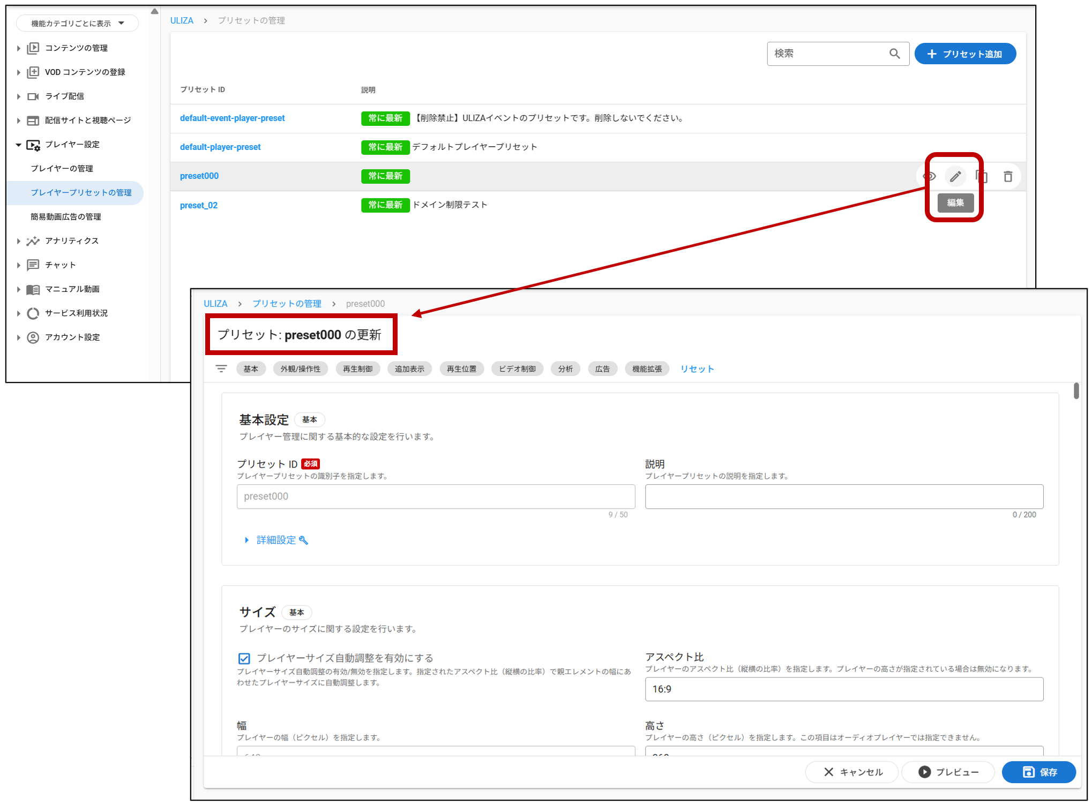Click the アスペクト比 input showing 16:9
This screenshot has width=1092, height=805.
[844, 689]
